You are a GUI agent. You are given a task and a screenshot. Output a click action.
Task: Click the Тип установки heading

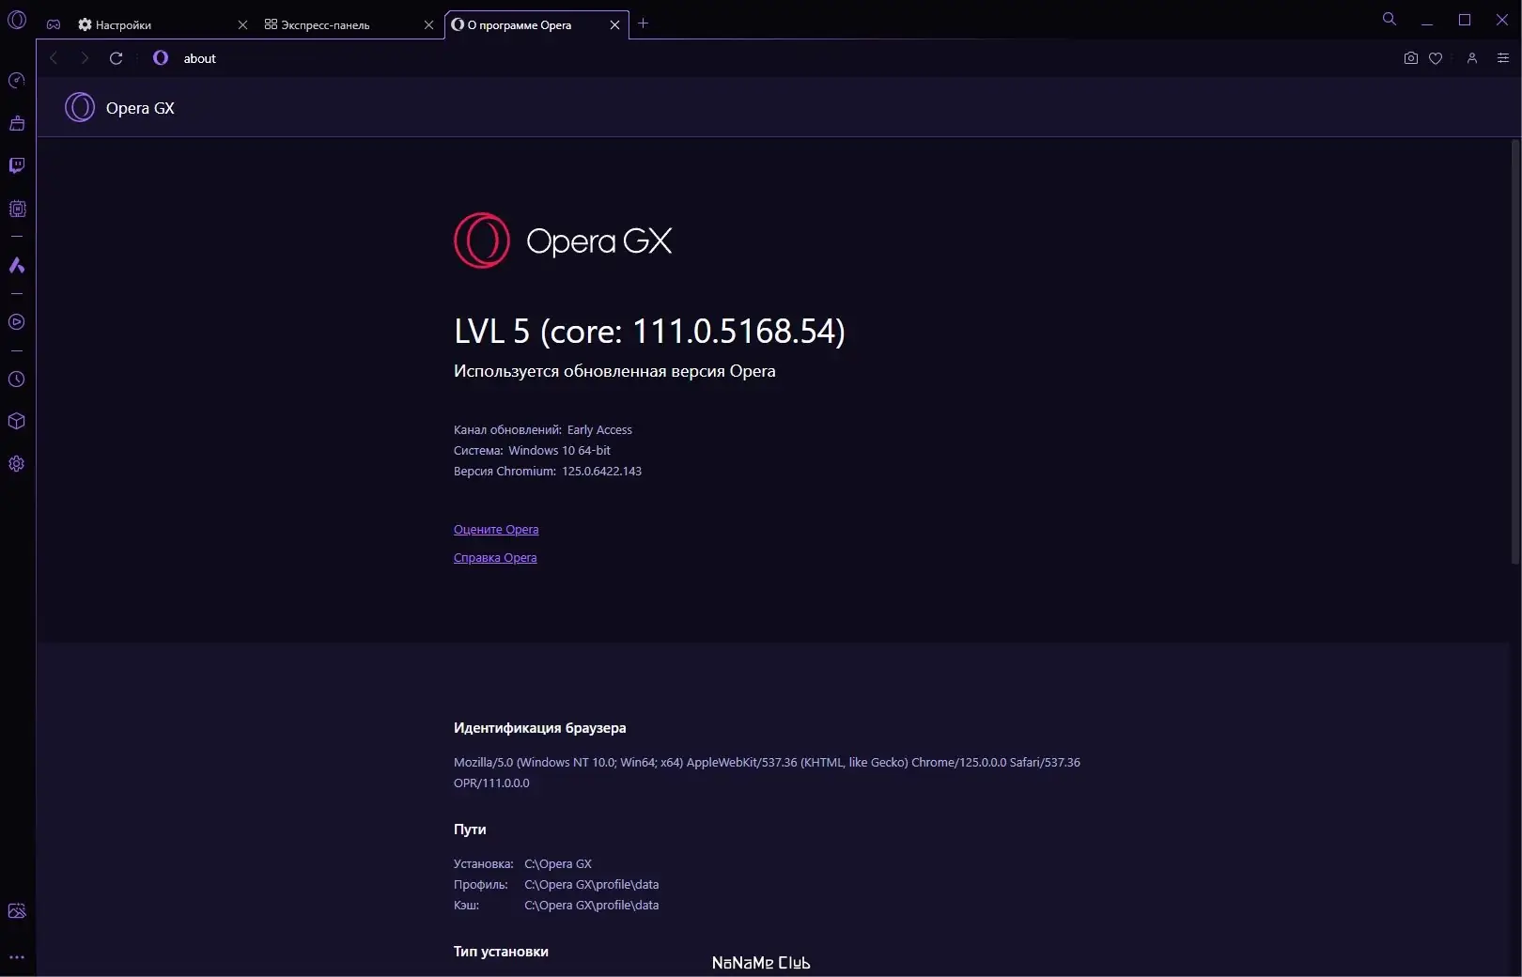pos(501,952)
